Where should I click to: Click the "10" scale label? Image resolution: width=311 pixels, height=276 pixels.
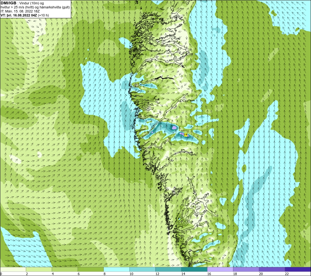coord(131,274)
